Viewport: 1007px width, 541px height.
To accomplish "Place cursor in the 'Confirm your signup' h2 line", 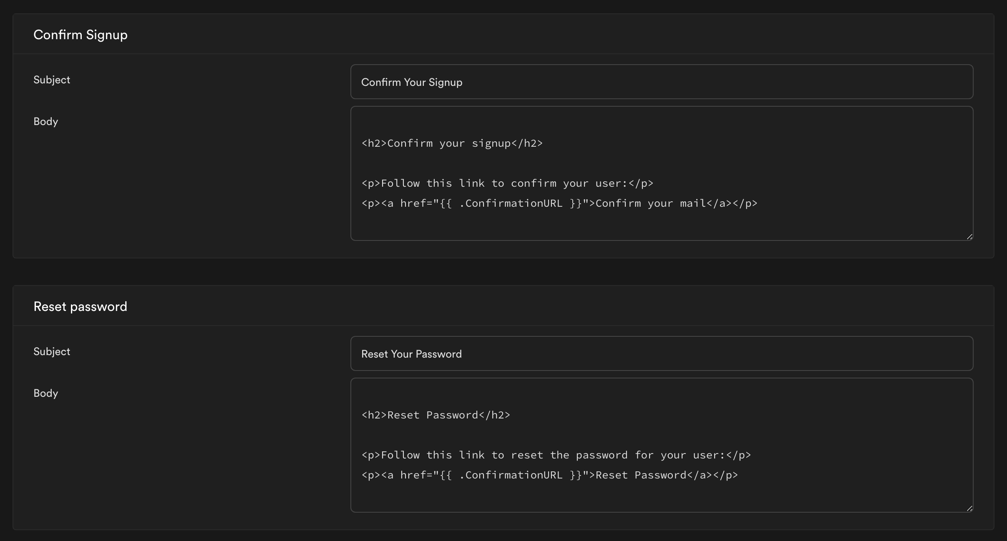I will [452, 143].
